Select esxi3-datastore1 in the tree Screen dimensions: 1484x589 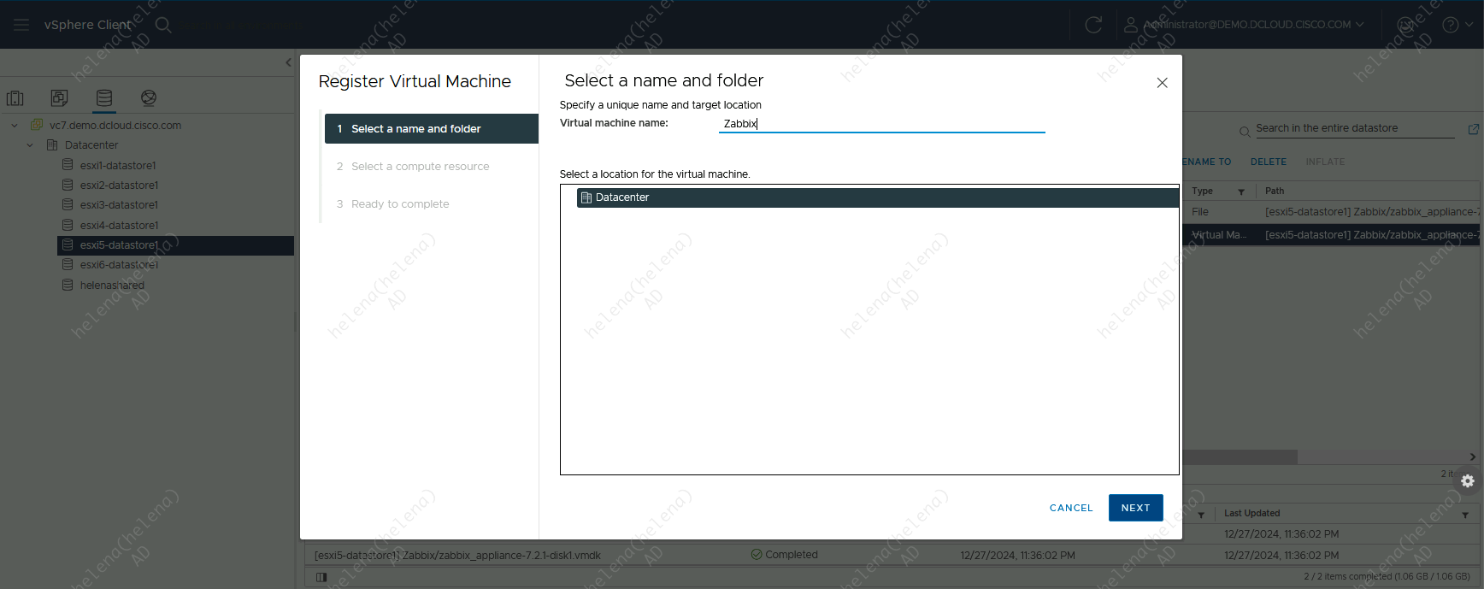(119, 205)
